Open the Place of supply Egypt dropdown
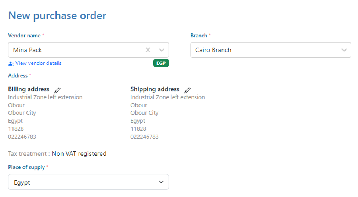Screen dimensions: 358x197 tap(84, 182)
